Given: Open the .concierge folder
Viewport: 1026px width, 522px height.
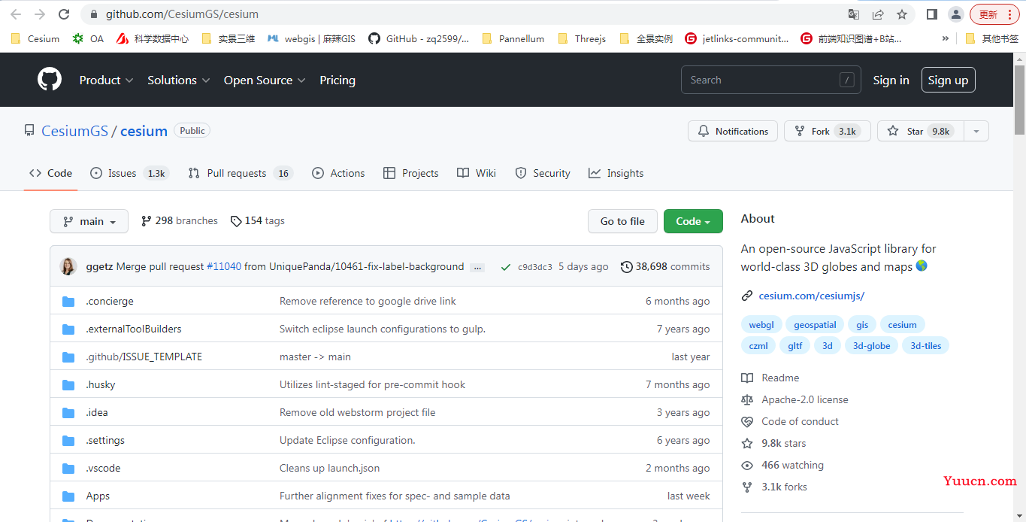Looking at the screenshot, I should point(110,301).
